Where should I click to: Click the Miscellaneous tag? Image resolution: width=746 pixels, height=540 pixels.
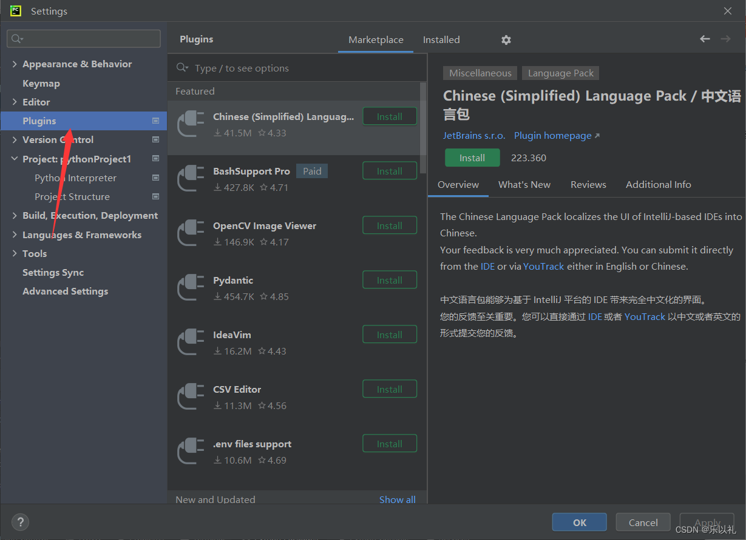click(x=480, y=73)
